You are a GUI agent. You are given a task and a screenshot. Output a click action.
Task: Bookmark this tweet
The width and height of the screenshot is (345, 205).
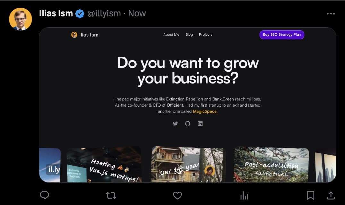coord(310,195)
